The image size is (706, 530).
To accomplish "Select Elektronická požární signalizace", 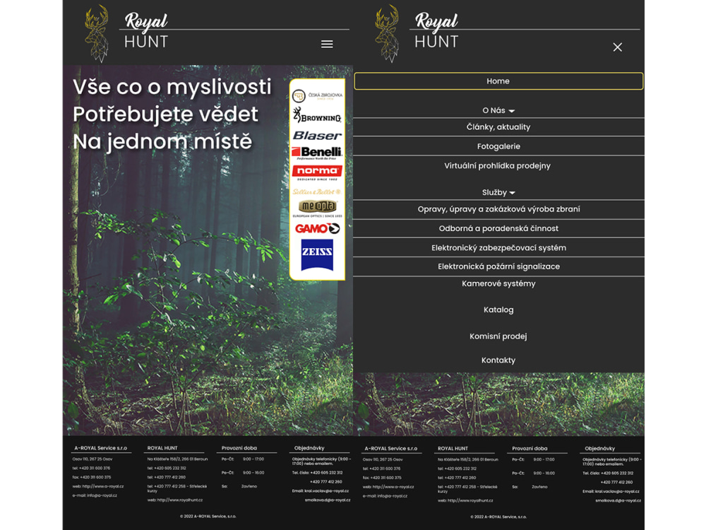I will click(498, 267).
